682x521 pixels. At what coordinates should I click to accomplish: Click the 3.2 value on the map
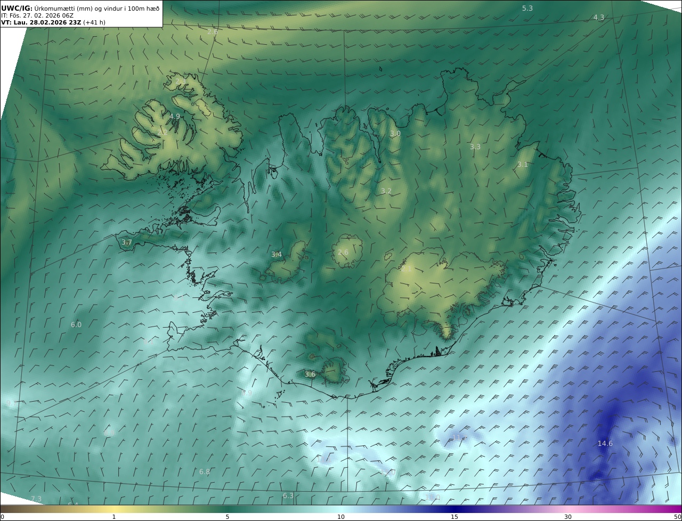click(x=386, y=191)
